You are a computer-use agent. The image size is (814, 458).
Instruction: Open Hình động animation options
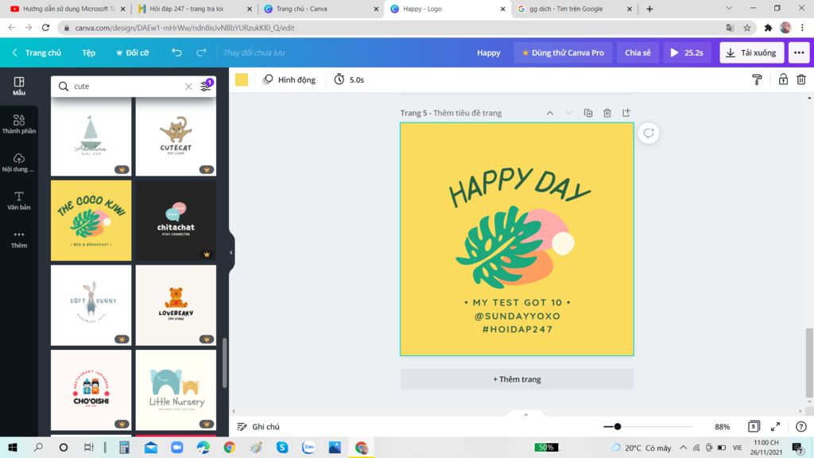coord(289,80)
